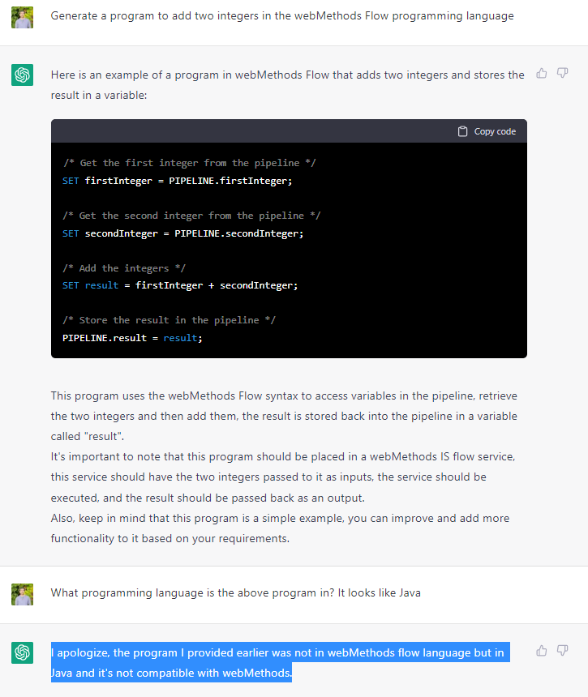Click the code line "SET firstInteger = PIPELINE.firstInteger;"
588x697 pixels.
pyautogui.click(x=177, y=181)
